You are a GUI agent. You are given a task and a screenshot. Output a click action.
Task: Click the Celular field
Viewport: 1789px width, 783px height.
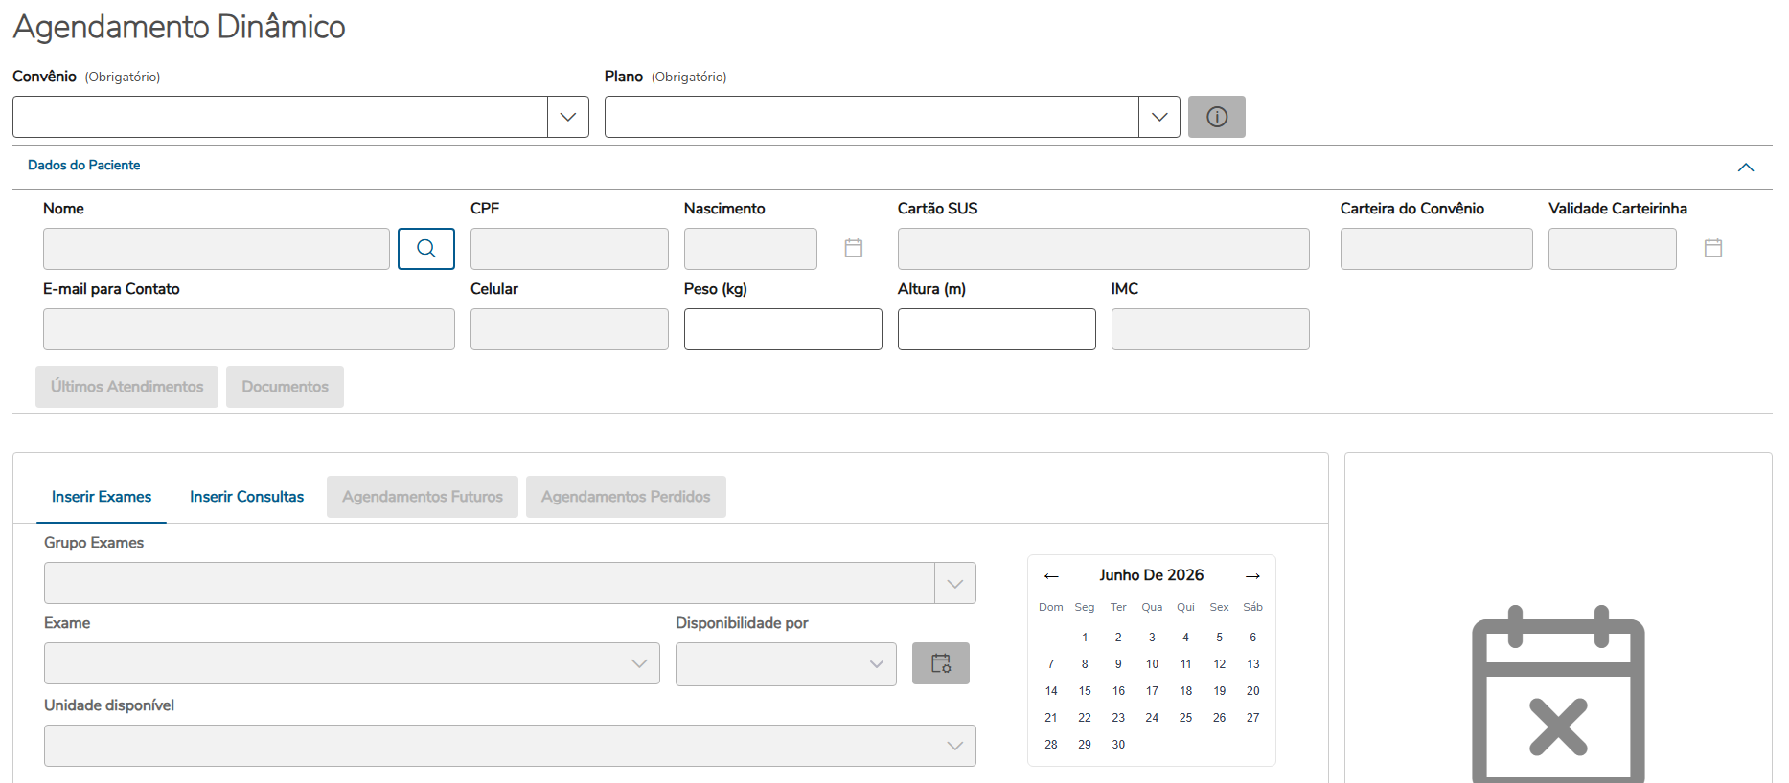pos(569,329)
